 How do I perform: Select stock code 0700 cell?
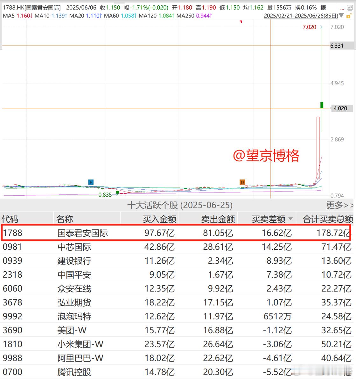[13, 372]
